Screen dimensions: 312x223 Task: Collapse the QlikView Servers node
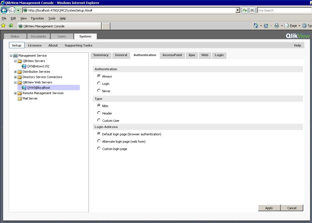click(15, 61)
